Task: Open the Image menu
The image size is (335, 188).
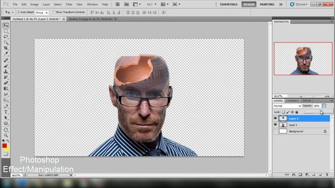Action: 34,4
